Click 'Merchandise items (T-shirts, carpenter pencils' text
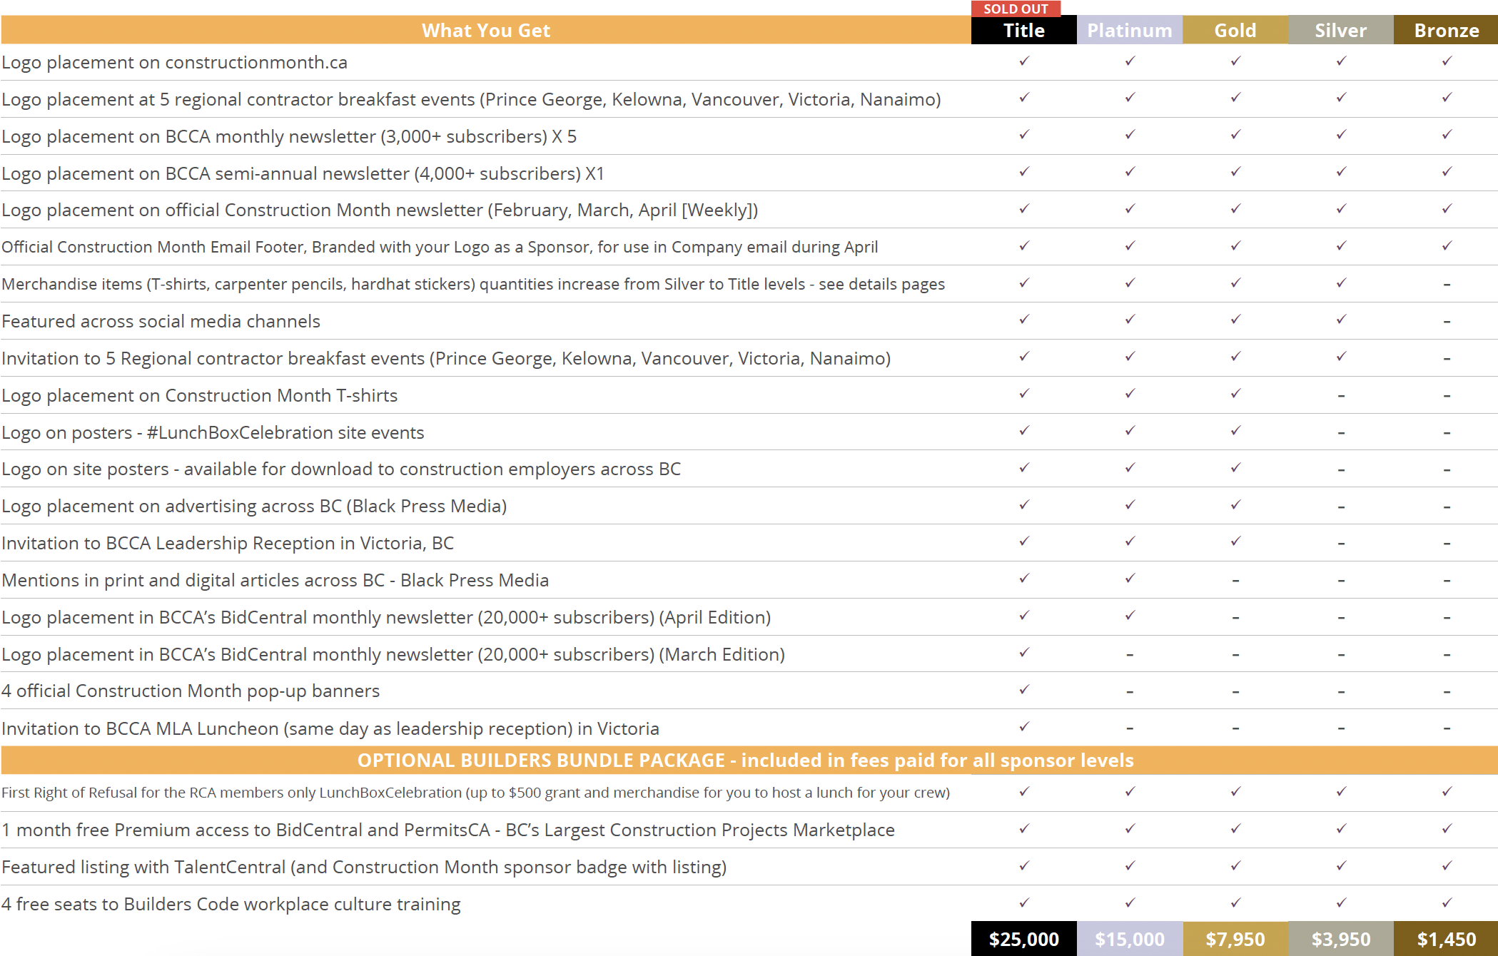1498x956 pixels. click(473, 285)
